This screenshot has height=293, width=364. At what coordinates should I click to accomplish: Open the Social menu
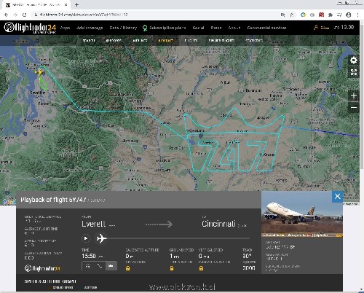[198, 28]
